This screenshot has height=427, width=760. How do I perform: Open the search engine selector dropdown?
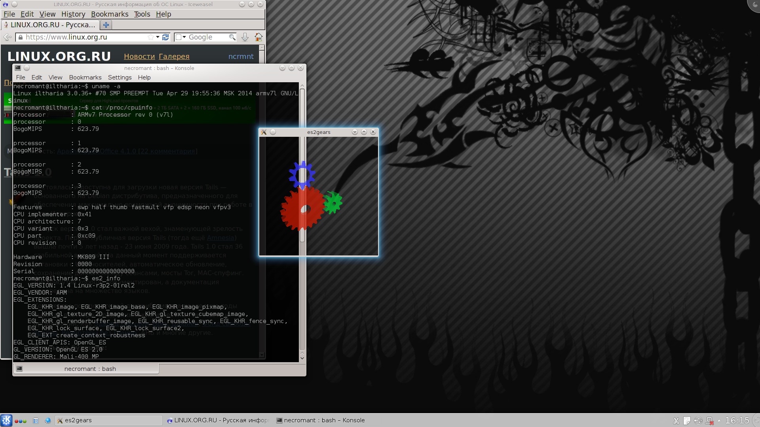pos(181,37)
